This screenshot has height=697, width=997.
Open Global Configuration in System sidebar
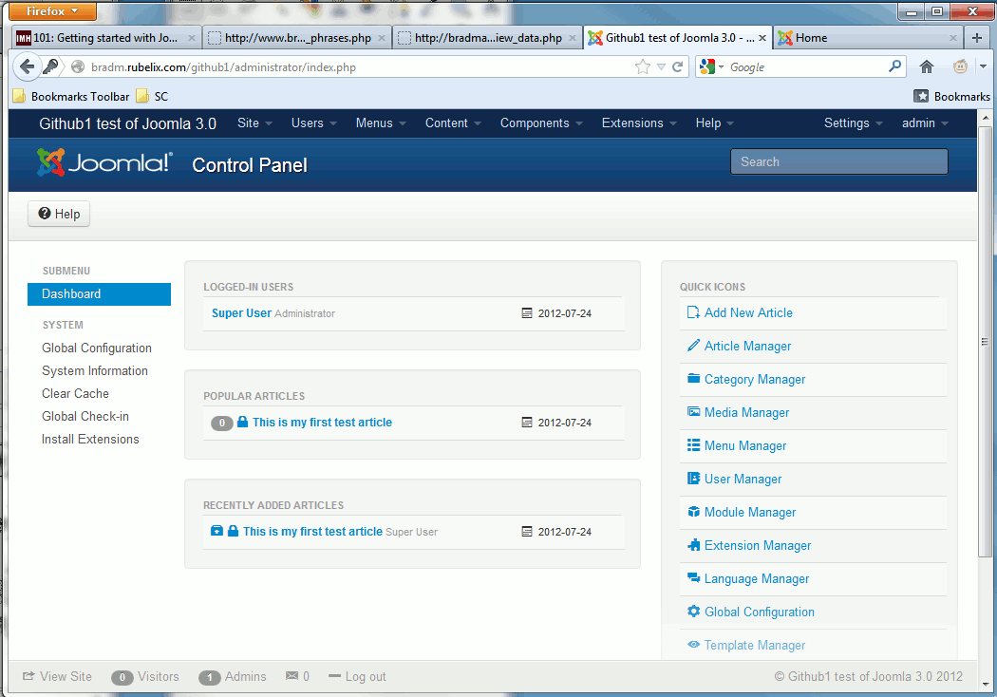click(97, 348)
